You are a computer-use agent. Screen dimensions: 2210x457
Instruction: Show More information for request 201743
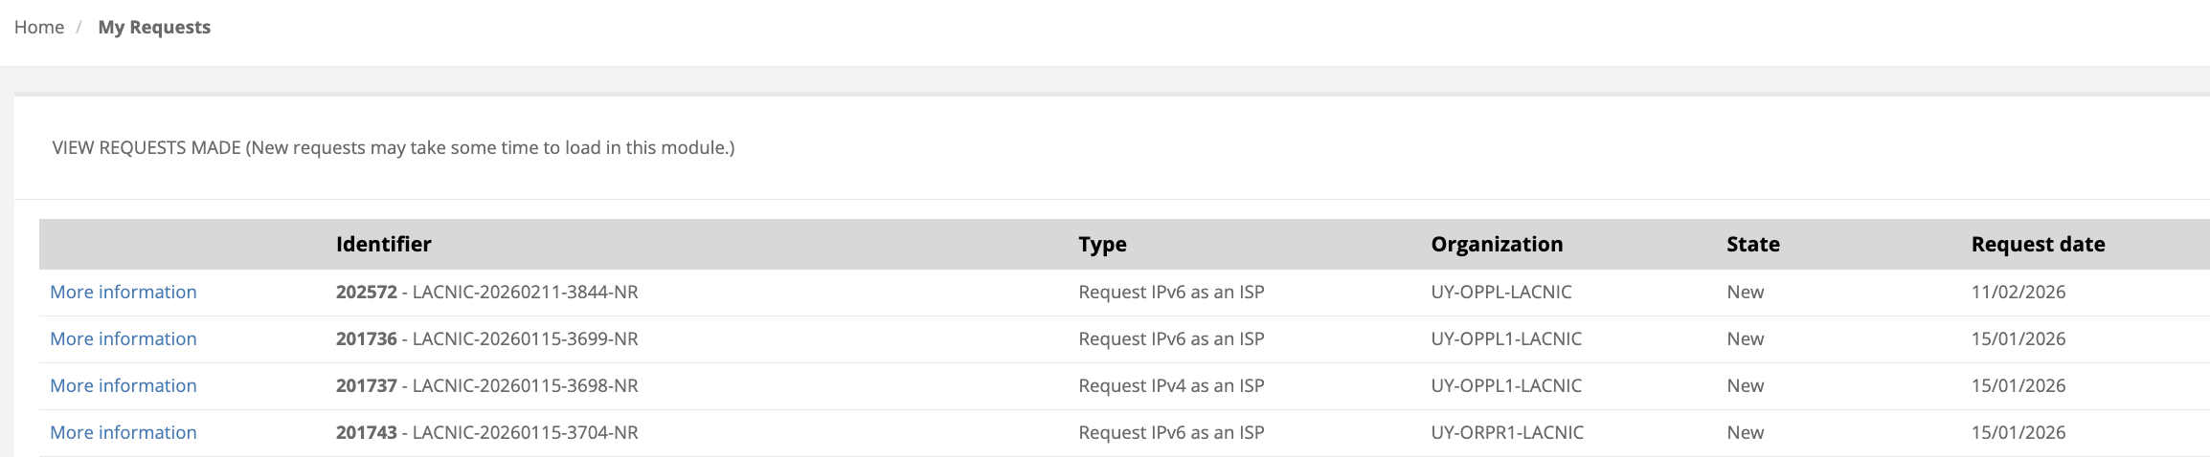click(x=124, y=433)
